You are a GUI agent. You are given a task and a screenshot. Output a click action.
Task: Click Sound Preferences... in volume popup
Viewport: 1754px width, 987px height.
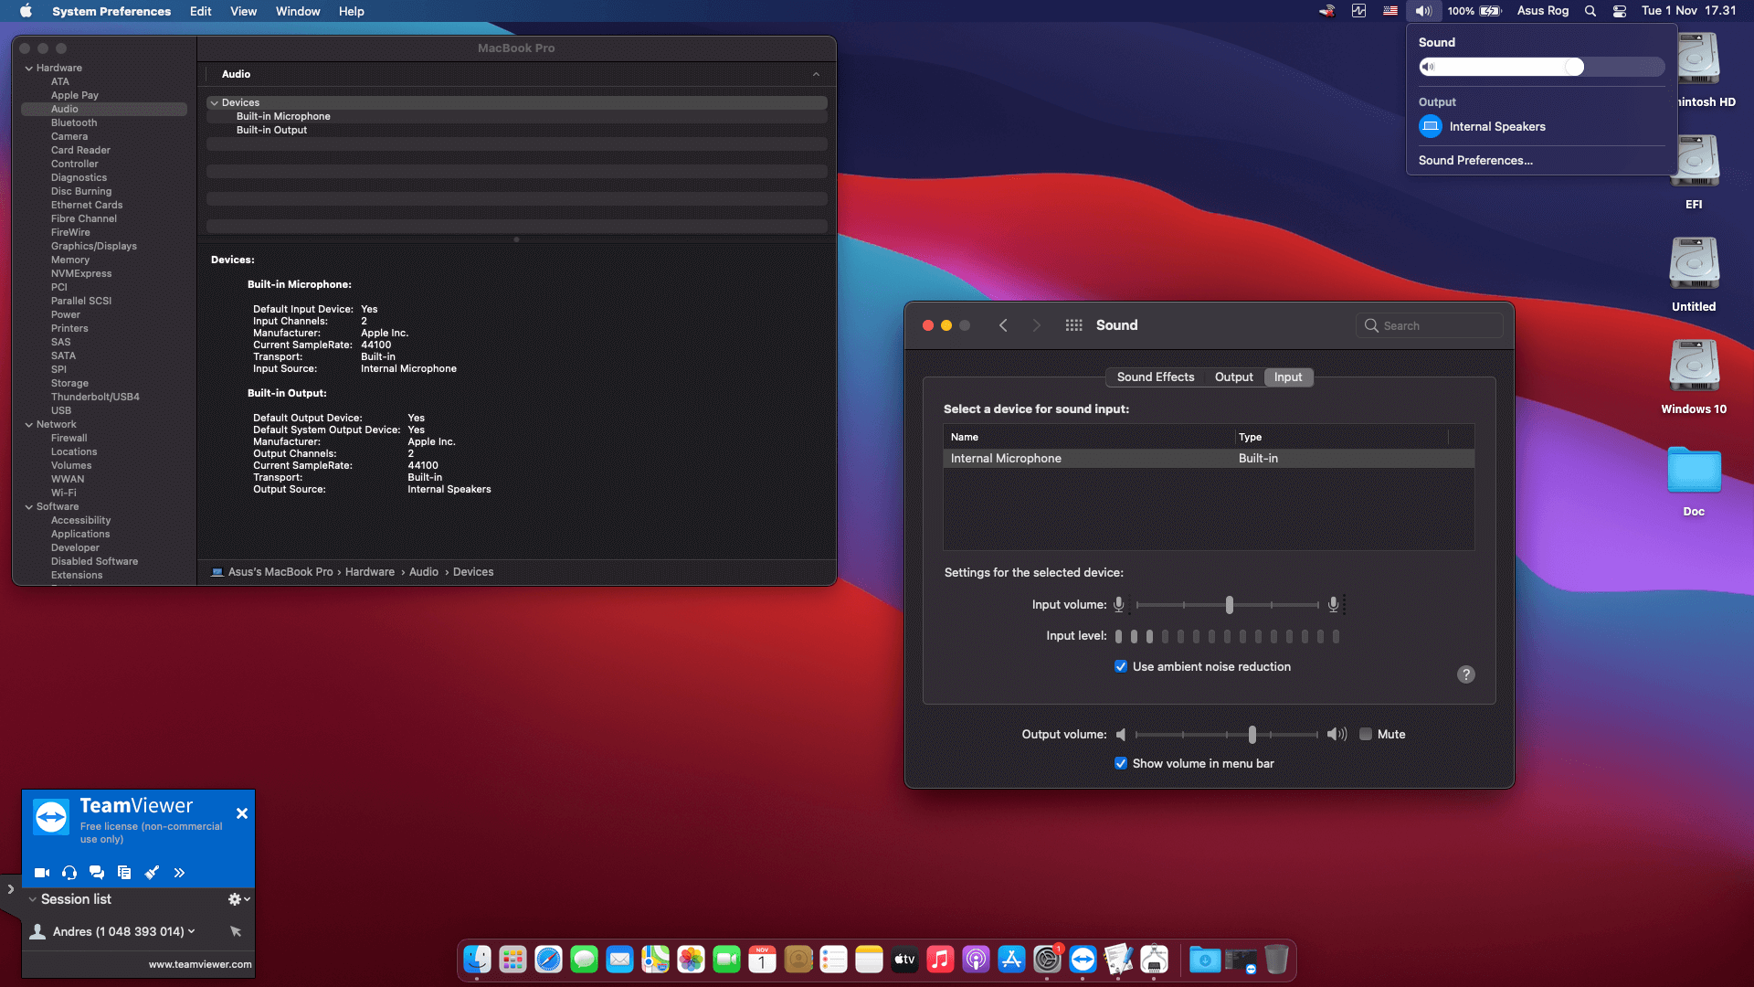[x=1475, y=160]
